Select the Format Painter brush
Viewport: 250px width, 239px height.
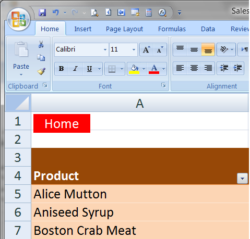[41, 71]
